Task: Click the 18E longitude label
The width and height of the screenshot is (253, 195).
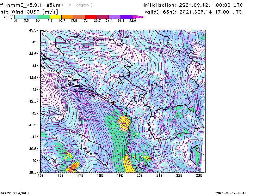Action: (100, 175)
